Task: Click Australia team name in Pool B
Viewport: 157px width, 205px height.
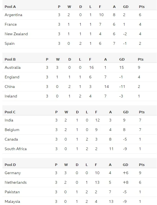Action: [x=13, y=67]
